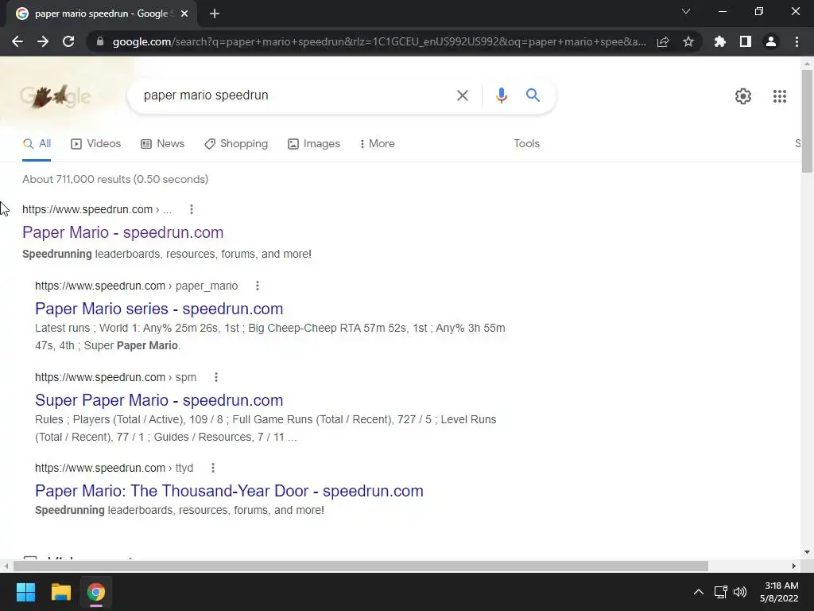Click the 'https://www.speedrun.com › spm' URL text

pos(116,377)
